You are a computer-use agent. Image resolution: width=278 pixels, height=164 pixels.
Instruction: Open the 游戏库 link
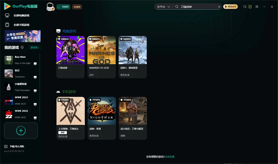(x=34, y=47)
